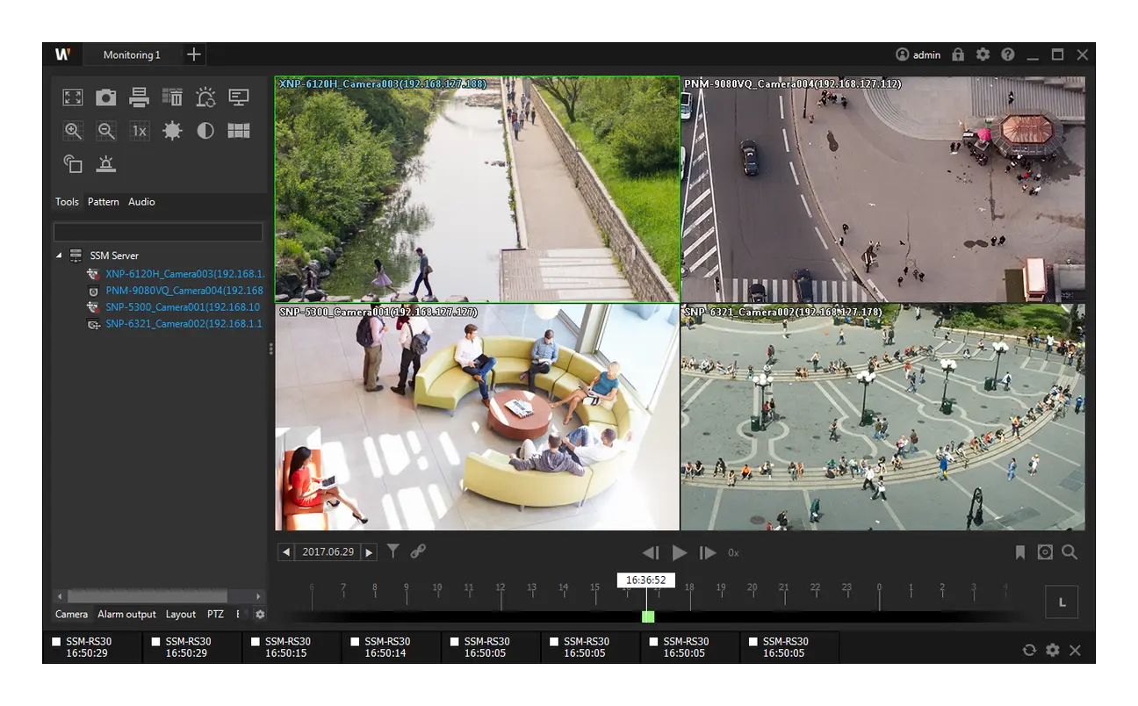Jump to hour 12 on the timeline
Viewport: 1138px width, 706px height.
(501, 587)
